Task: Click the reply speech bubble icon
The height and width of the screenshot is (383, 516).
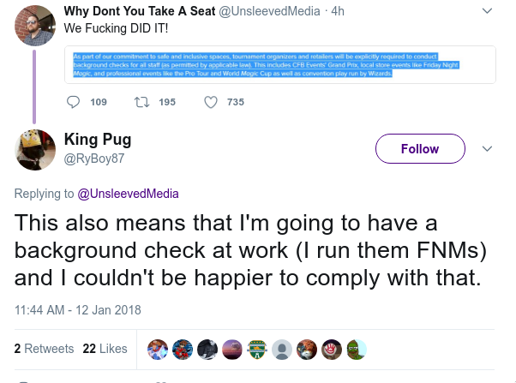Action: pyautogui.click(x=73, y=102)
